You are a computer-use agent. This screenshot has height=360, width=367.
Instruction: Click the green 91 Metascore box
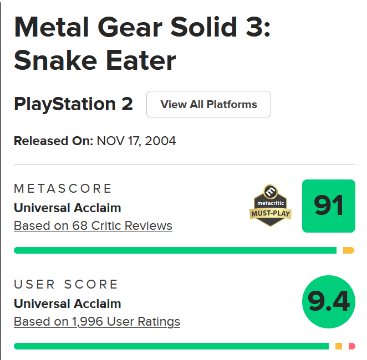329,206
